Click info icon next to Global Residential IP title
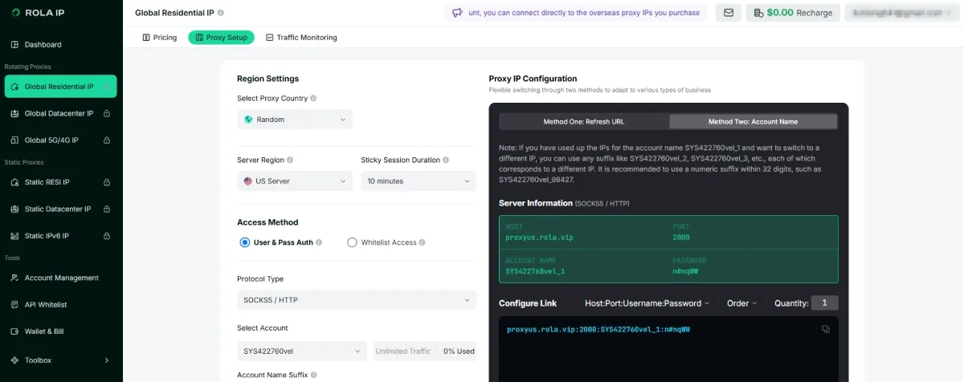This screenshot has width=964, height=382. coord(221,13)
